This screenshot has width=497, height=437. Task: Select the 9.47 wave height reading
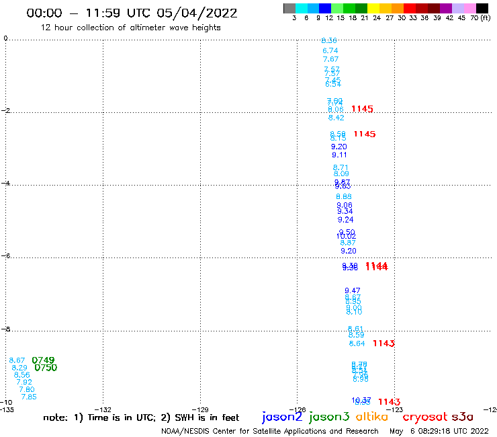[x=353, y=290]
